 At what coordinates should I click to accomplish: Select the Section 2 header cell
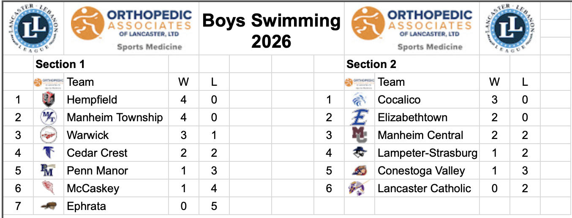(x=371, y=64)
